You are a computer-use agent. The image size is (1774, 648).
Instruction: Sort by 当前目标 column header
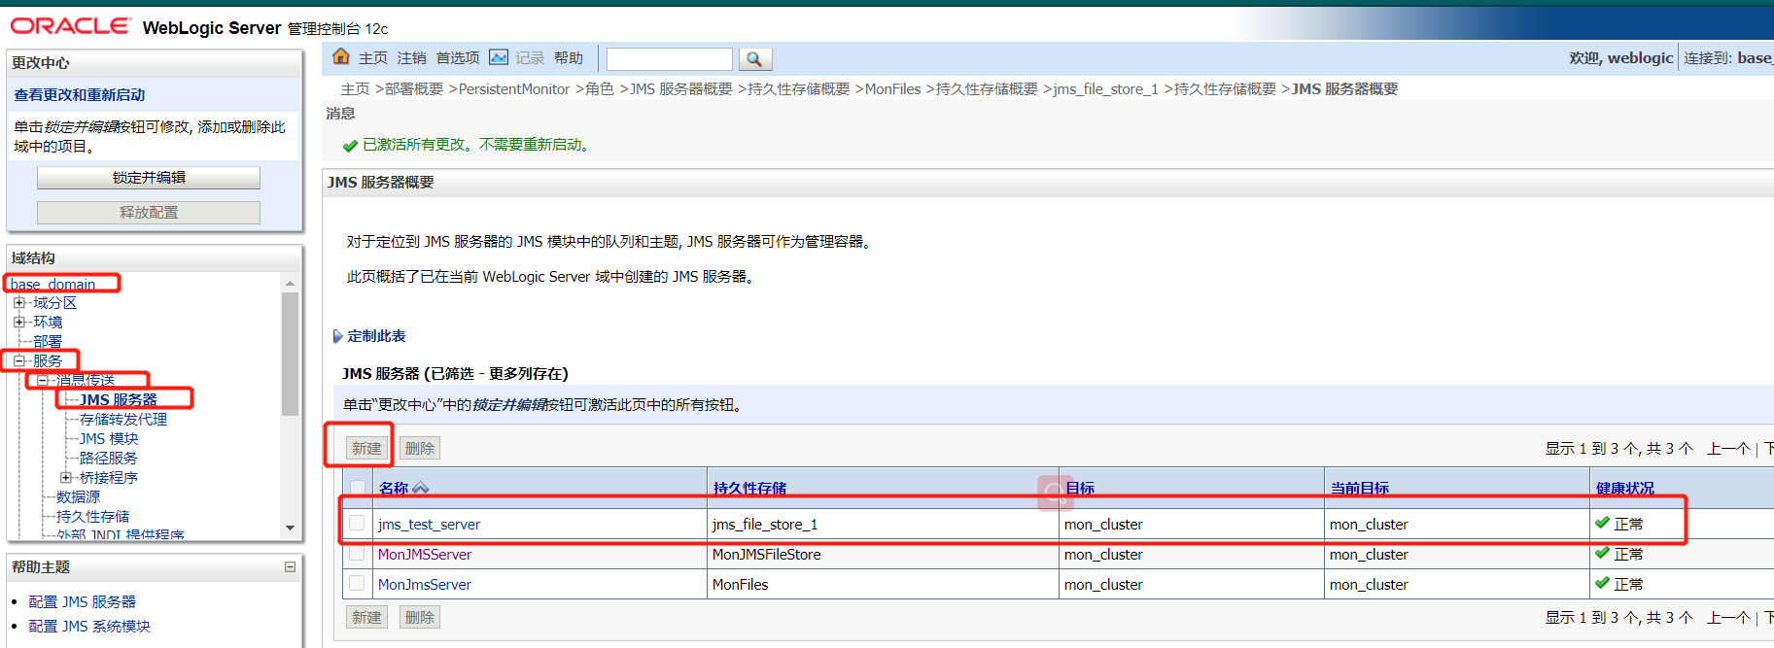1359,488
